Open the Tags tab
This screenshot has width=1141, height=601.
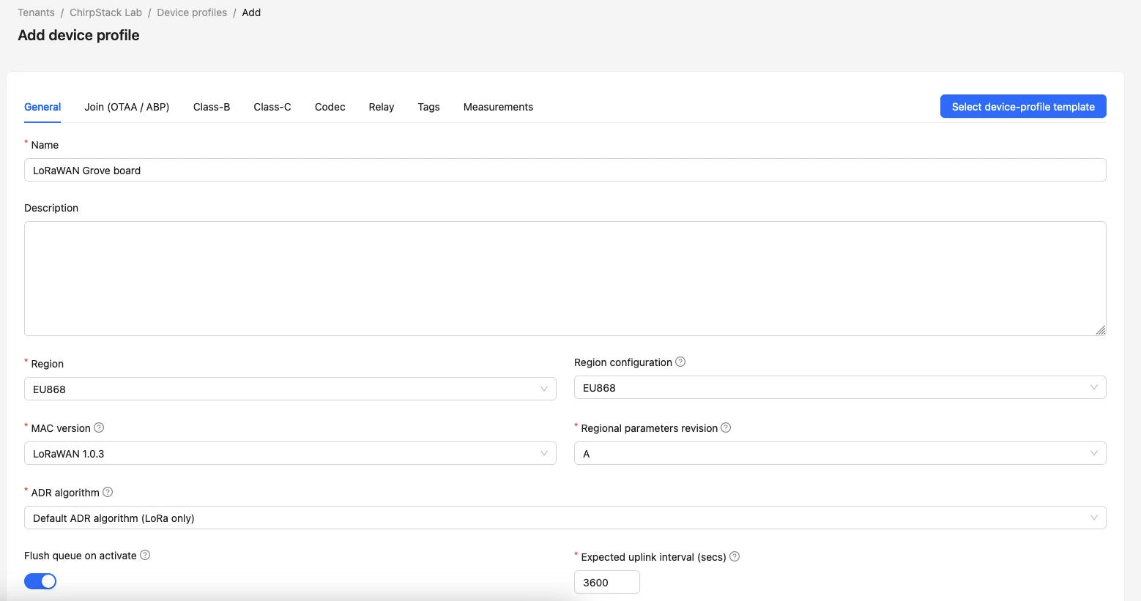[x=429, y=107]
